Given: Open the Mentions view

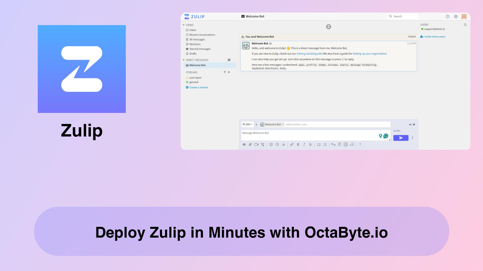Looking at the screenshot, I should pyautogui.click(x=194, y=44).
